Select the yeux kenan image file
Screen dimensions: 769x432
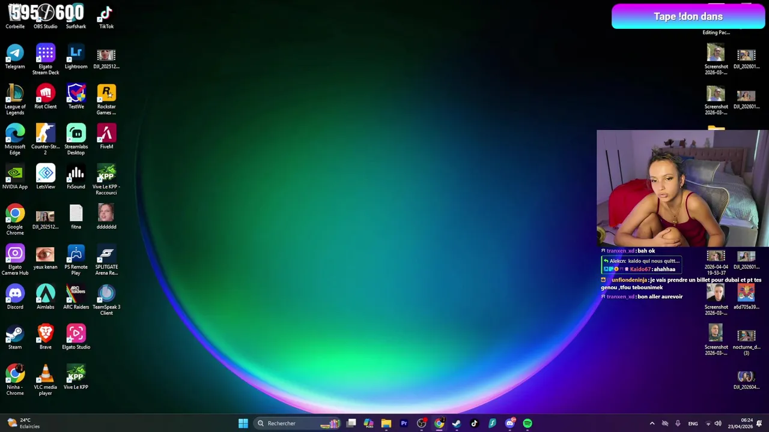(46, 258)
